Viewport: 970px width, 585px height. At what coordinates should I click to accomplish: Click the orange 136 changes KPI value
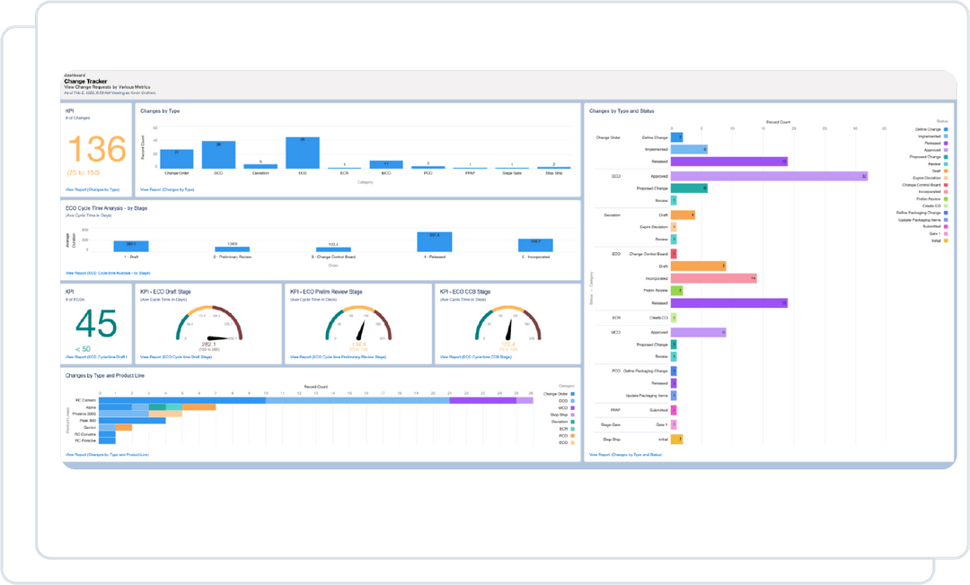95,148
